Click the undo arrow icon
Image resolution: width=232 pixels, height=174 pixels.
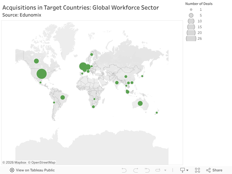pyautogui.click(x=124, y=170)
